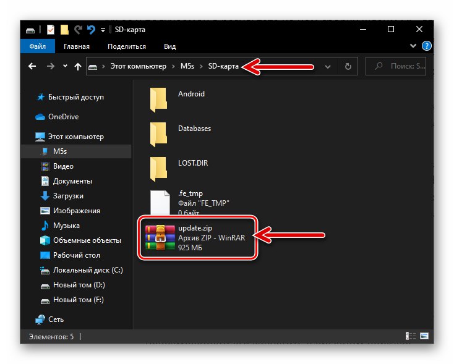Open the Поделиться ribbon tab

[x=127, y=46]
